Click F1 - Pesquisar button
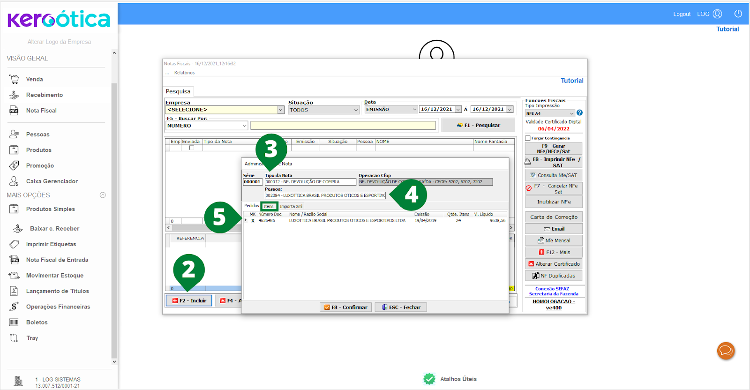Image resolution: width=750 pixels, height=390 pixels. click(478, 125)
